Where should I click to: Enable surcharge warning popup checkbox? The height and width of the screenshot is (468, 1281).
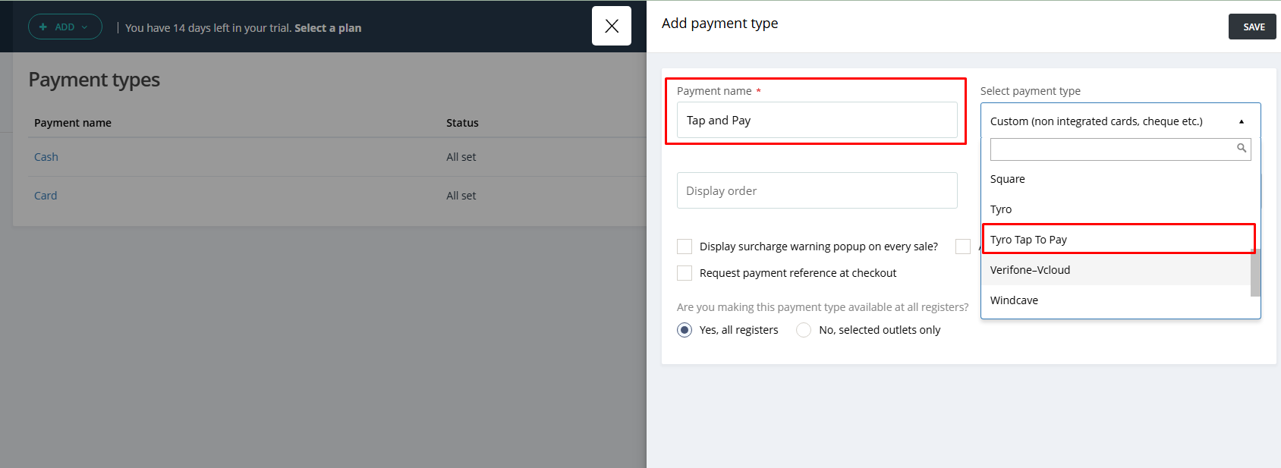[x=685, y=247]
